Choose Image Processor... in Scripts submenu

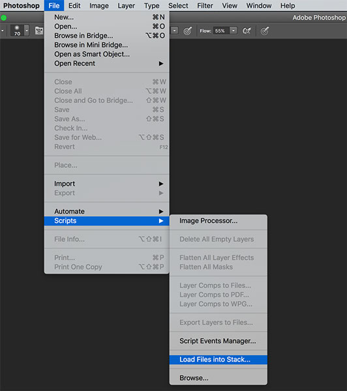click(x=219, y=221)
